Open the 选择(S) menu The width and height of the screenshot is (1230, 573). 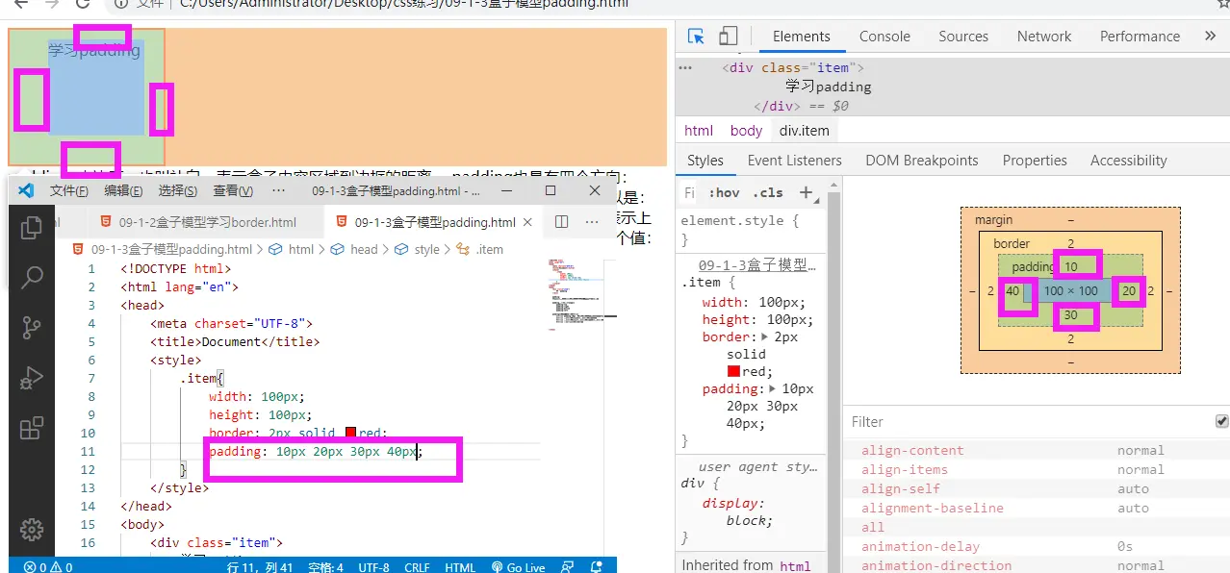click(x=178, y=190)
